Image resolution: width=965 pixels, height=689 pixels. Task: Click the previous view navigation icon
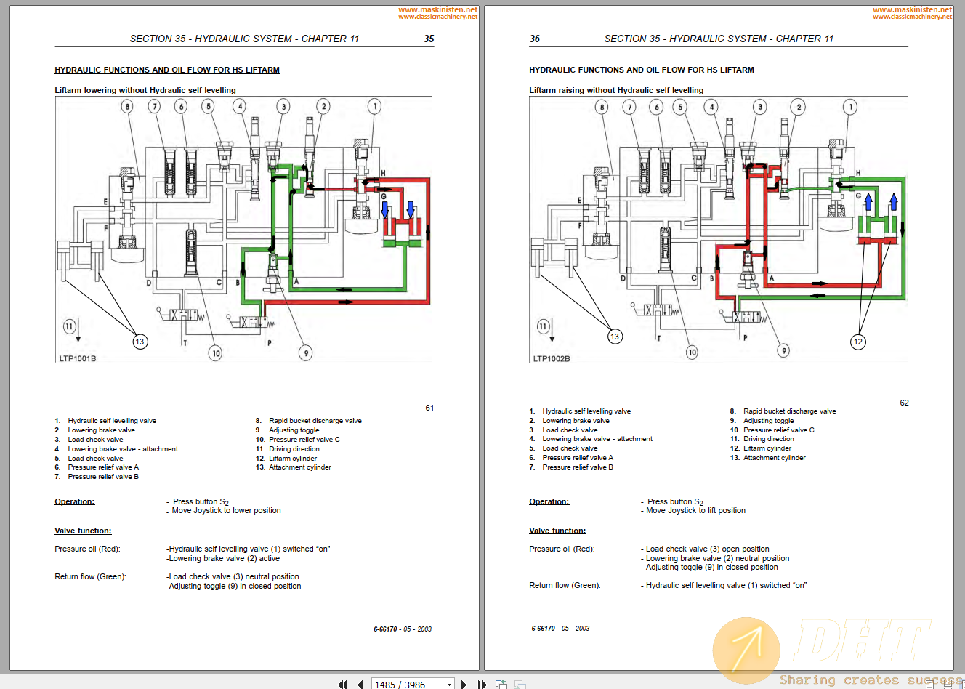pos(501,684)
